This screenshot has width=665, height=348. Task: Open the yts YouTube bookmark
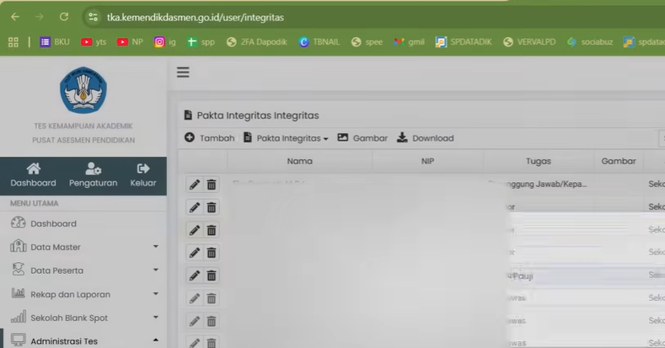click(94, 42)
